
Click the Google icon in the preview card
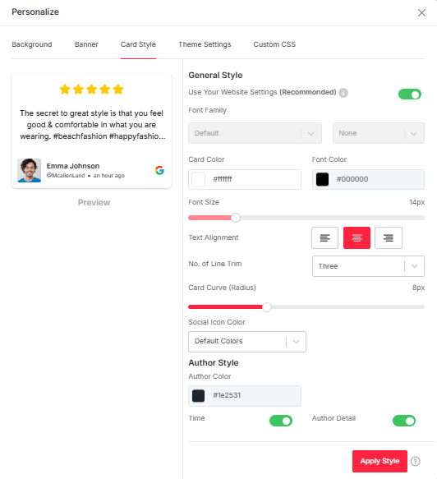[159, 170]
